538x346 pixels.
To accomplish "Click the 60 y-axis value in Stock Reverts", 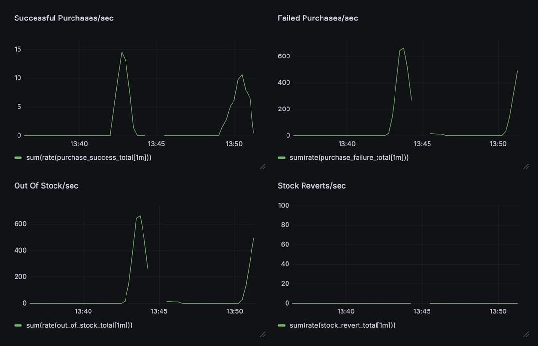I will pos(286,244).
